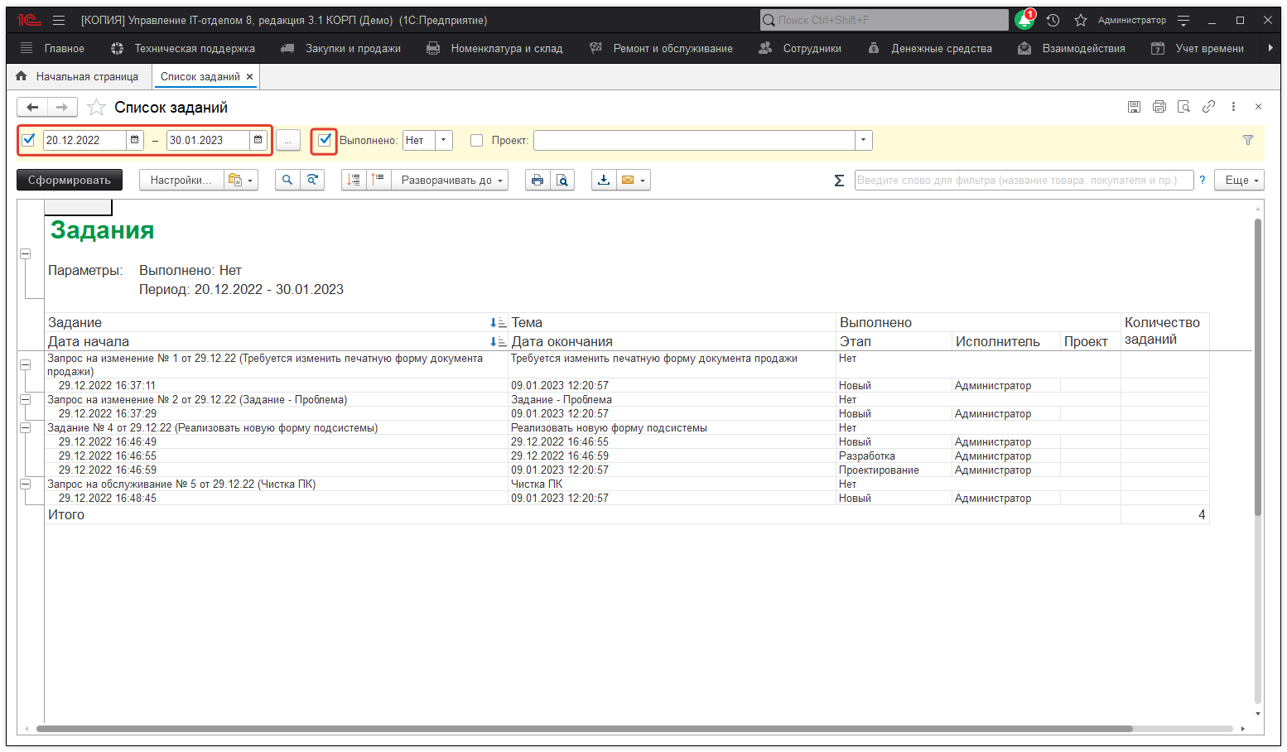Open calendar picker for start date 20.12.2022
Screen dimensions: 1287x752
pos(135,140)
